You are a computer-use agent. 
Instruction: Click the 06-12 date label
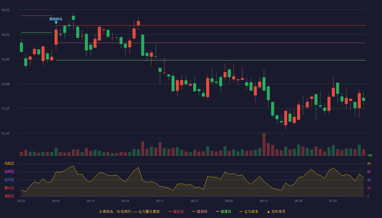pos(264,201)
